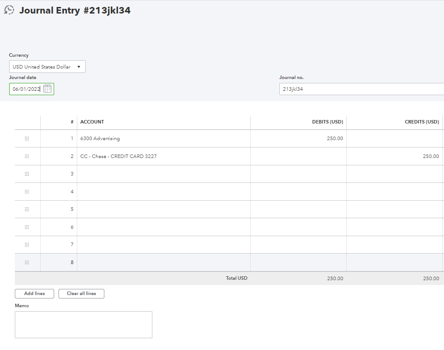Click the drag handle on line 8
The height and width of the screenshot is (350, 444).
pos(27,262)
